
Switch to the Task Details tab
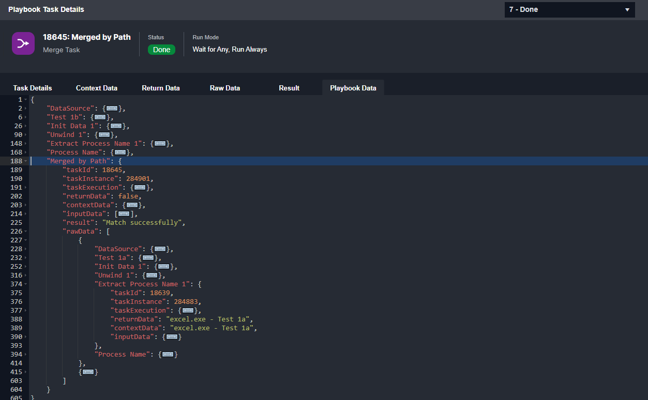click(33, 88)
